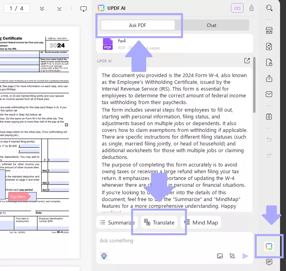
Task: Go to next page double chevron
Action: pyautogui.click(x=42, y=8)
